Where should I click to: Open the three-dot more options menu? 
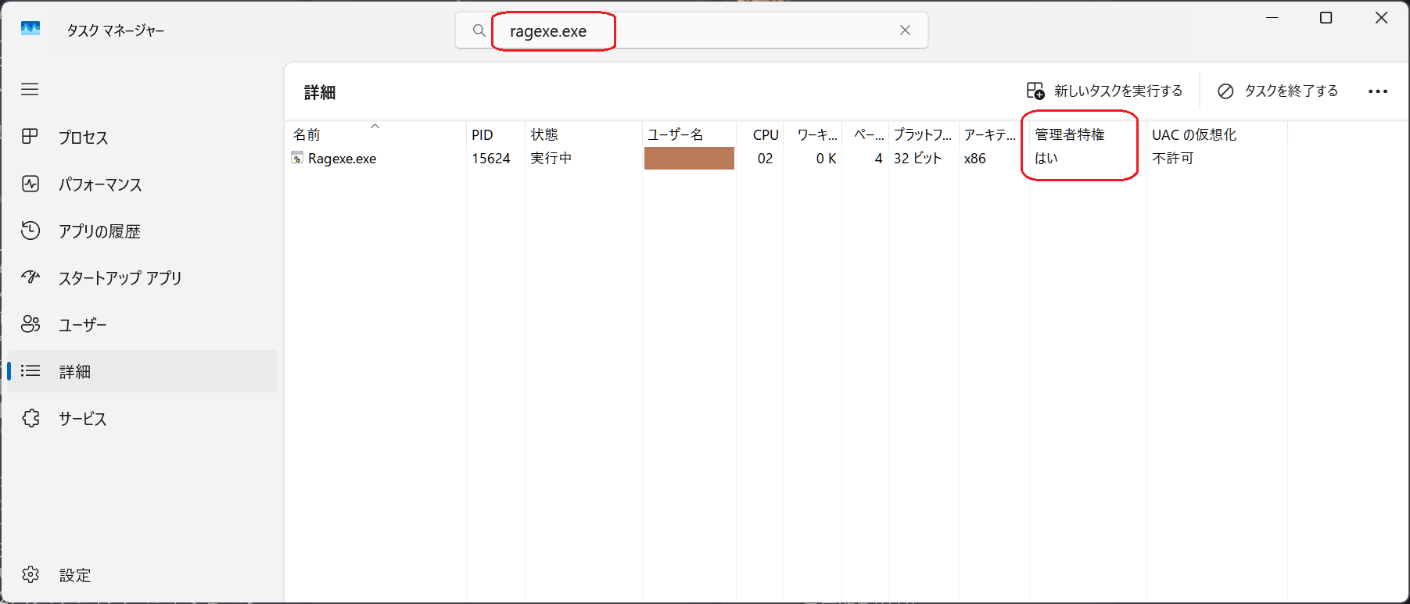point(1377,91)
